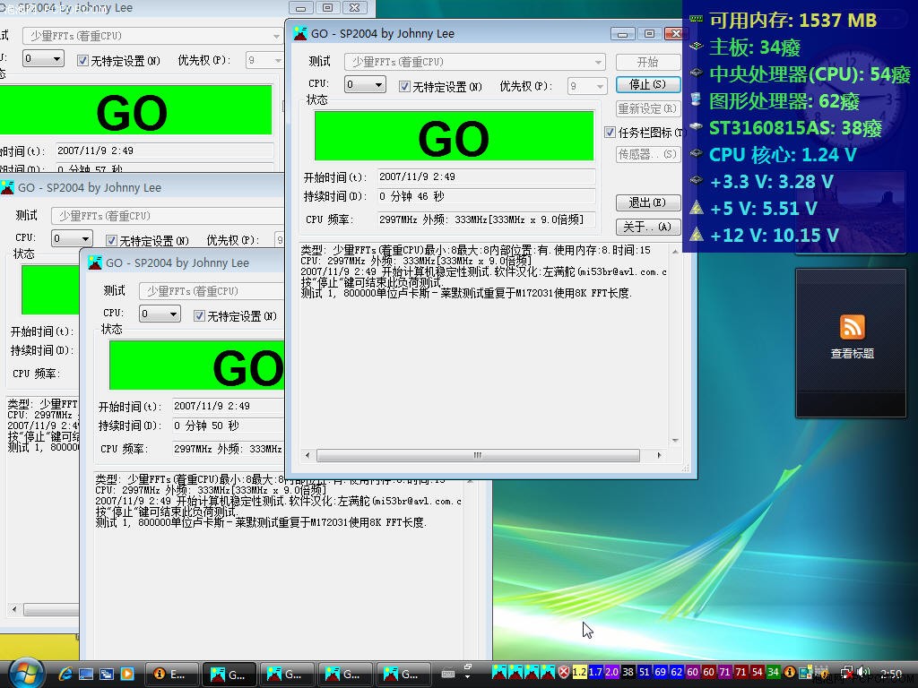918x688 pixels.
Task: Click the blue 1.7 tray icon
Action: pos(595,672)
